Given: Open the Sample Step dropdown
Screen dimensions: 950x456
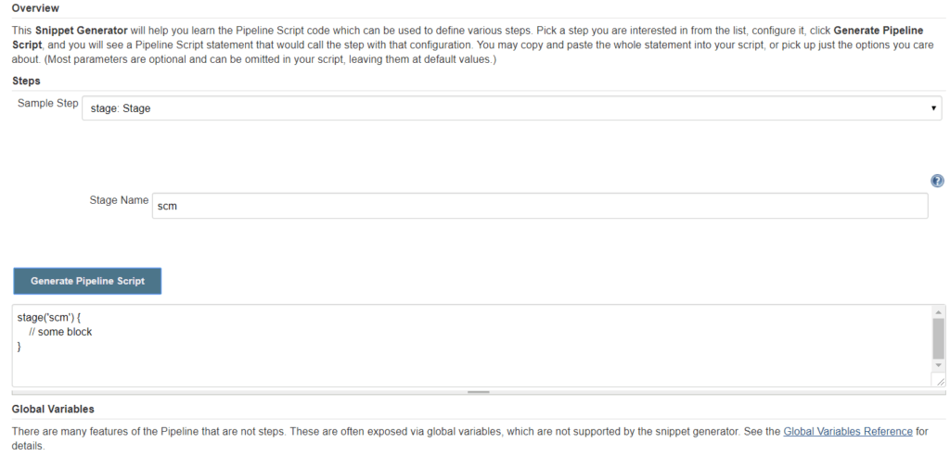Looking at the screenshot, I should point(512,108).
